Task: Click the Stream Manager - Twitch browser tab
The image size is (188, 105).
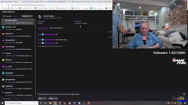Action: pos(36,2)
